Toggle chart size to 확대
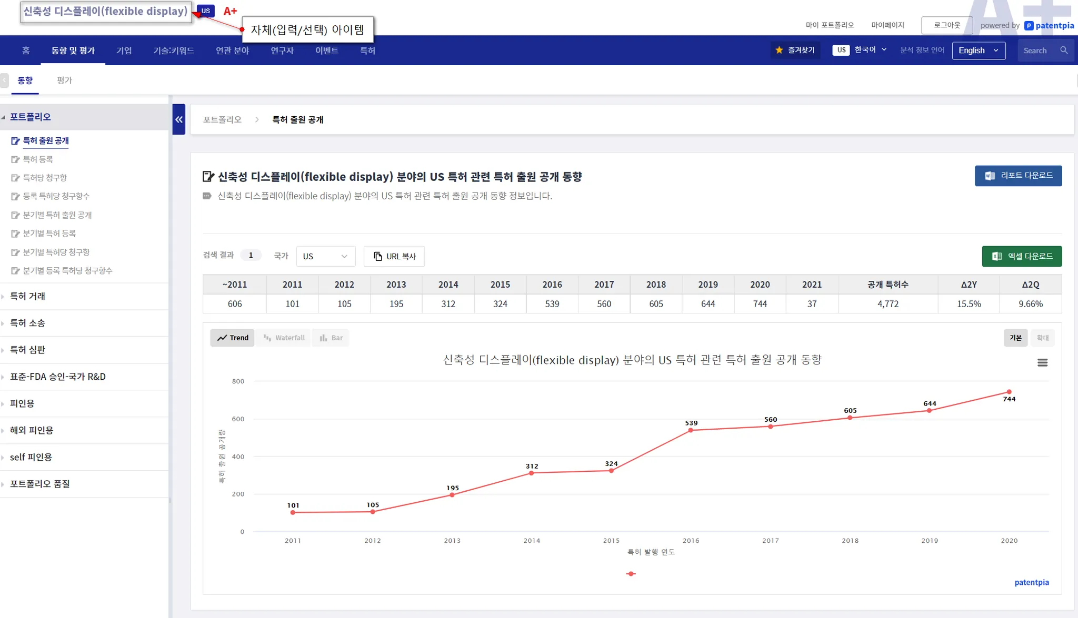Image resolution: width=1078 pixels, height=618 pixels. [1042, 338]
